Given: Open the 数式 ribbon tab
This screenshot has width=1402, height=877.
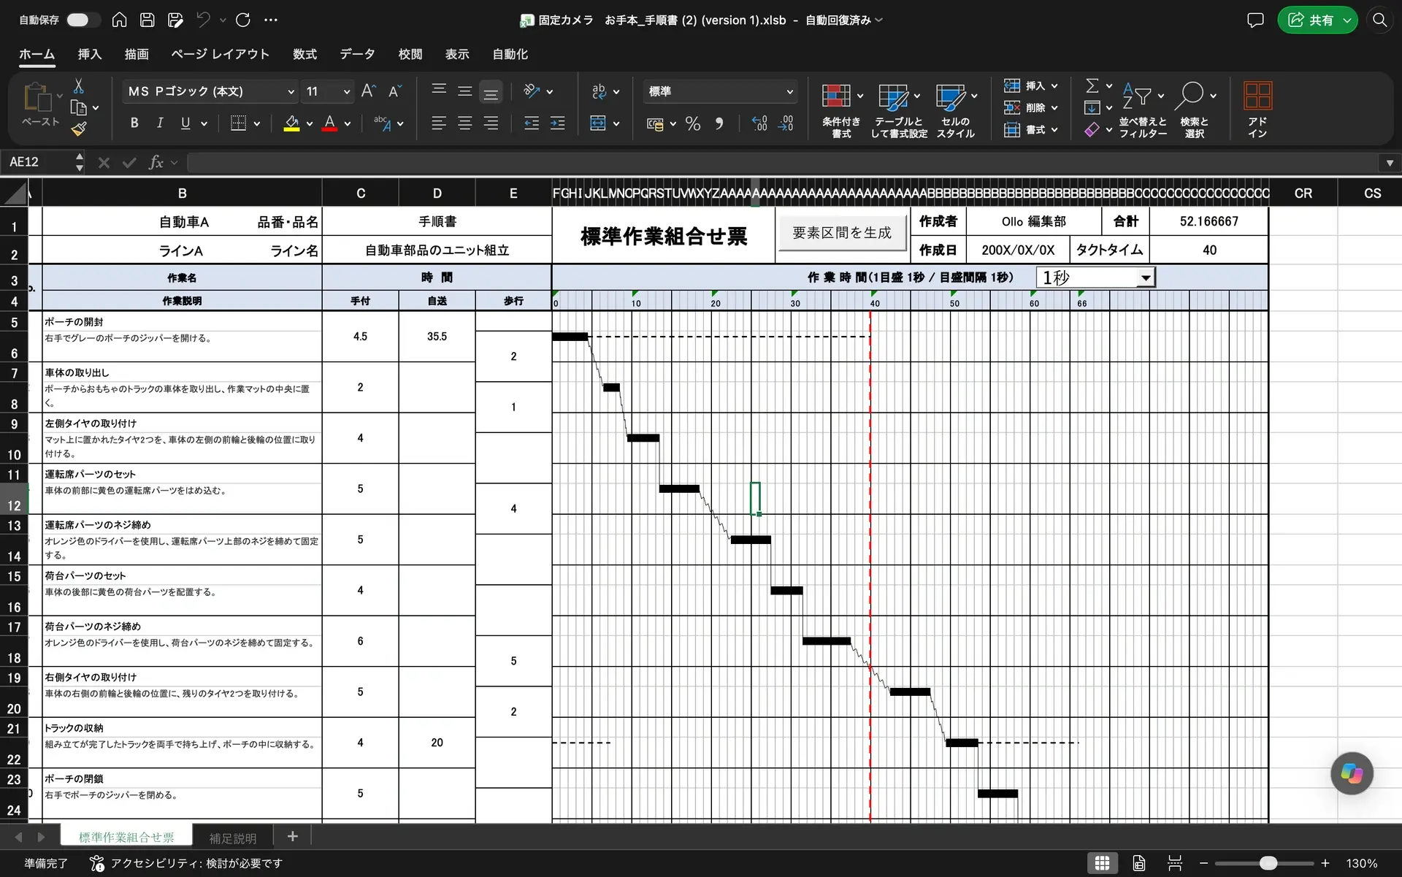Looking at the screenshot, I should [304, 54].
